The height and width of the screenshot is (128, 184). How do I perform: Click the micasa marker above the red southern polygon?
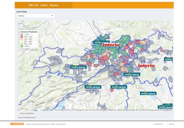click(x=119, y=87)
